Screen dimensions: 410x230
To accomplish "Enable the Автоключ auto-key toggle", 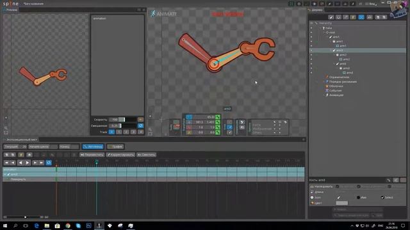I will point(93,146).
